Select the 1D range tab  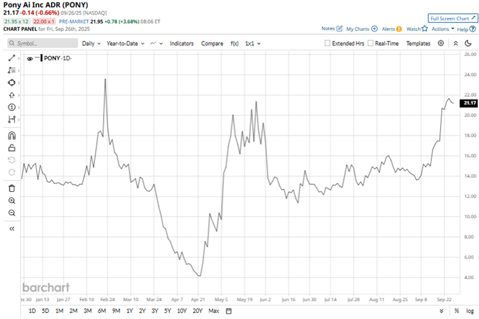click(32, 311)
